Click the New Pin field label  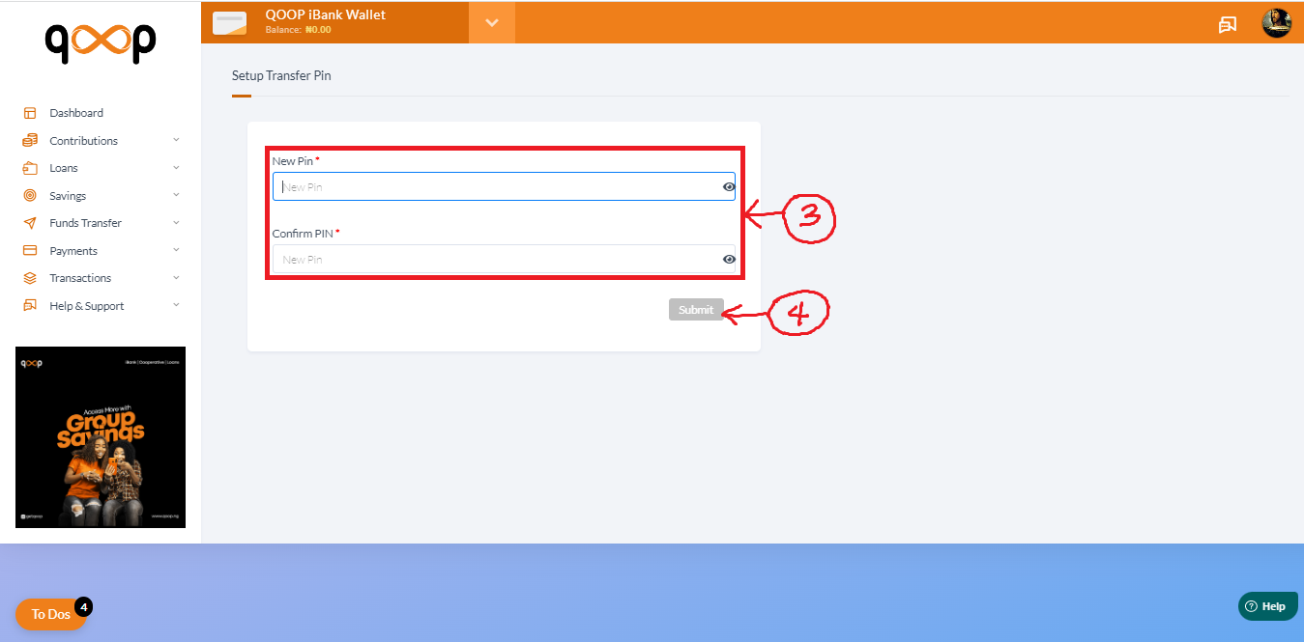click(296, 161)
